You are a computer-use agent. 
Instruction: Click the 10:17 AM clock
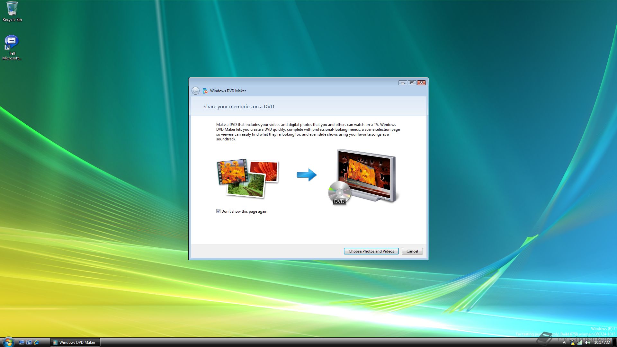coord(602,343)
